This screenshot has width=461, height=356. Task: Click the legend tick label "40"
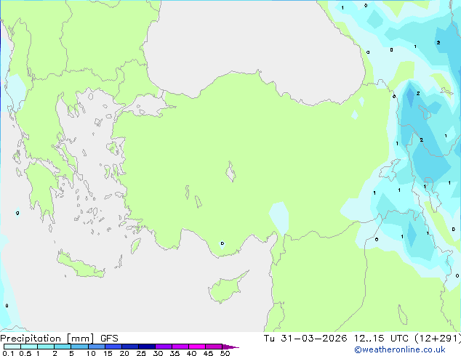[x=191, y=353]
